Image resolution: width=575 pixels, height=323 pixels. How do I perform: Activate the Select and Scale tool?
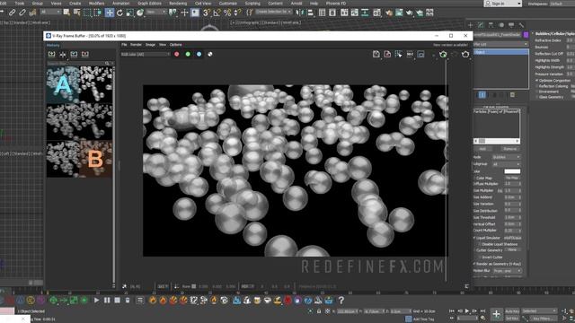[129, 13]
